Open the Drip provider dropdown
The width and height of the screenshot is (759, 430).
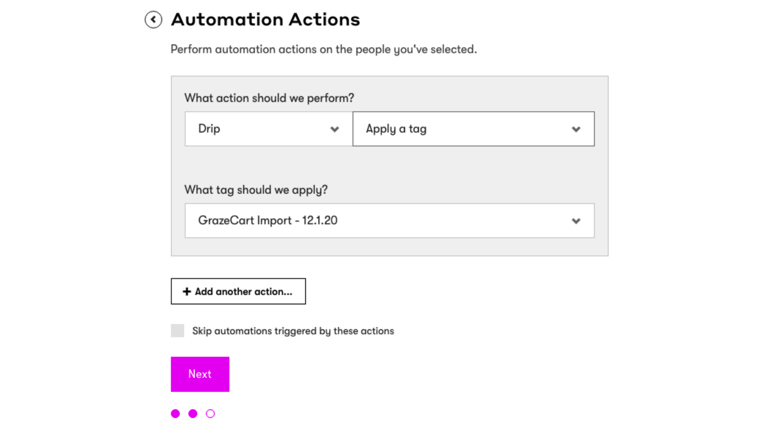point(268,129)
